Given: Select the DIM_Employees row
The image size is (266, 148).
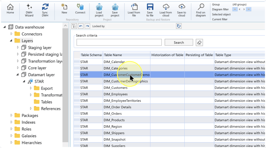Looking at the screenshot, I should click(169, 94).
